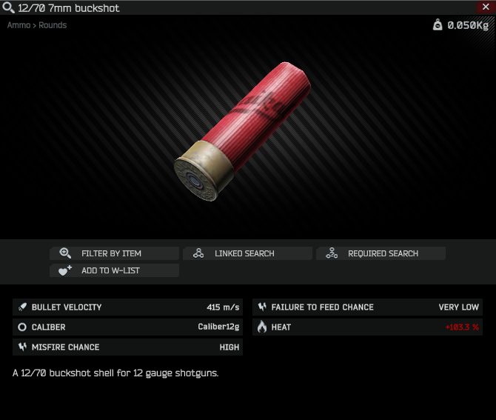This screenshot has width=496, height=420.
Task: Click the Required Search nodes icon
Action: click(x=332, y=253)
